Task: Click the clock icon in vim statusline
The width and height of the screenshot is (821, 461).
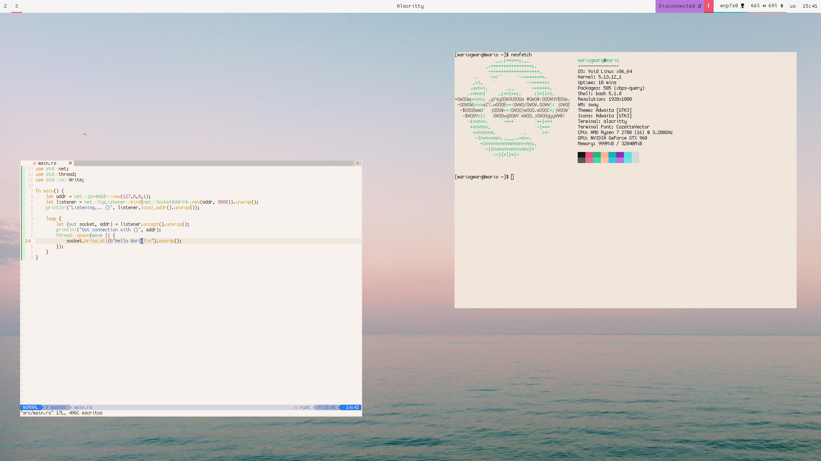Action: tap(319, 408)
